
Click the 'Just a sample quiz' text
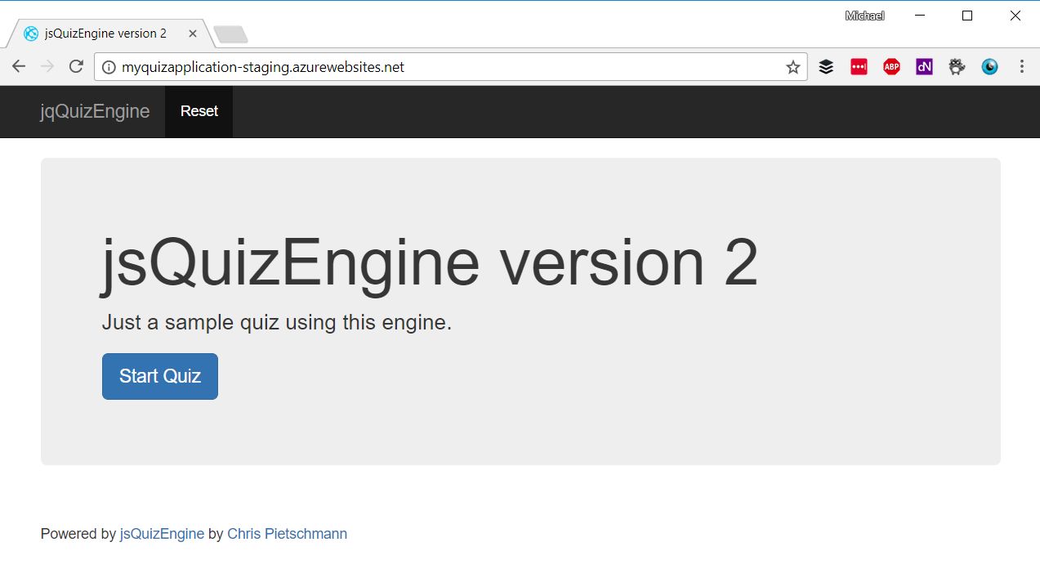pos(277,323)
